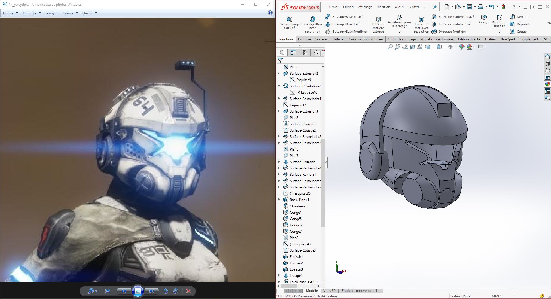Collapse the Surface-Extrusion2 tree node

click(279, 73)
